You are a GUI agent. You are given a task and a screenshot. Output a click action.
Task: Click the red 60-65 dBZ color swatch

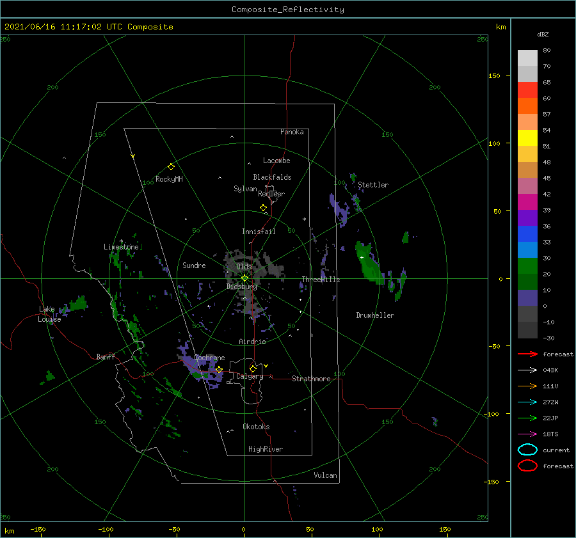527,90
